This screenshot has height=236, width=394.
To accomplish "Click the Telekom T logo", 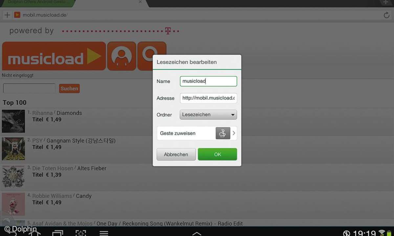I will click(x=168, y=31).
